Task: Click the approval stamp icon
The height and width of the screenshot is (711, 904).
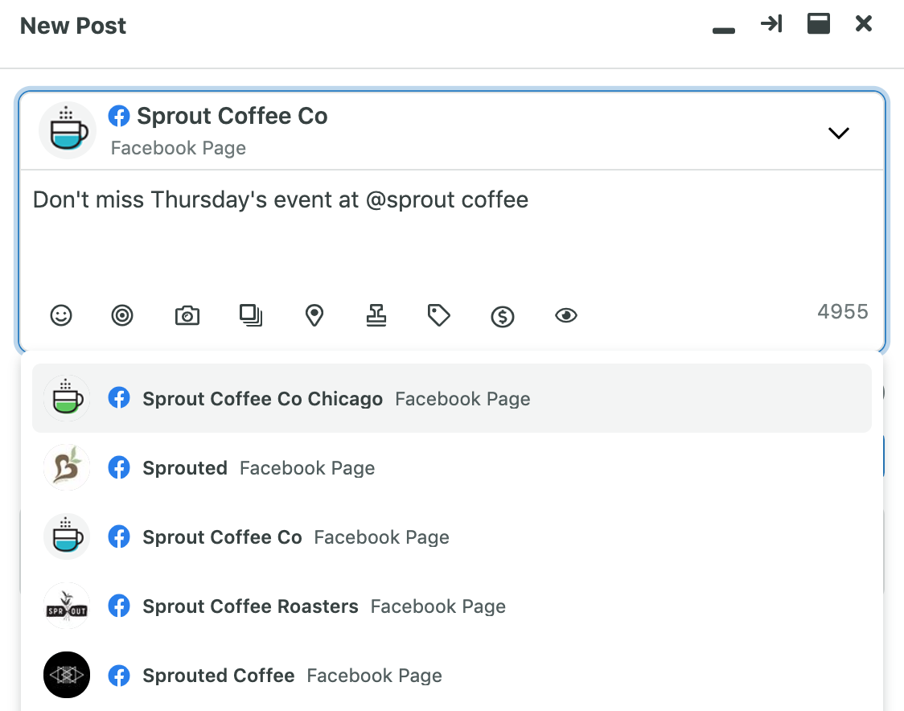Action: (376, 315)
